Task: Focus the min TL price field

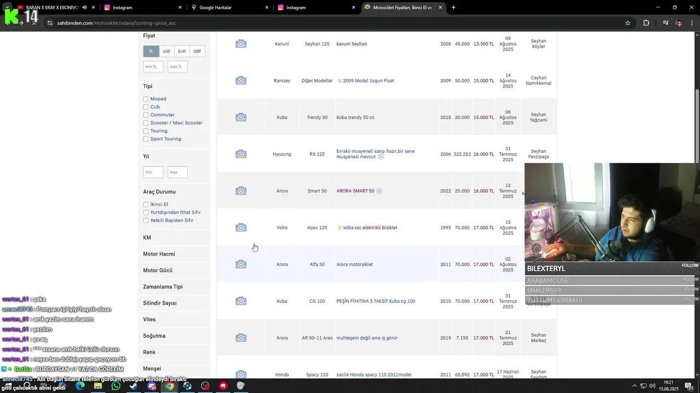Action: pyautogui.click(x=153, y=67)
